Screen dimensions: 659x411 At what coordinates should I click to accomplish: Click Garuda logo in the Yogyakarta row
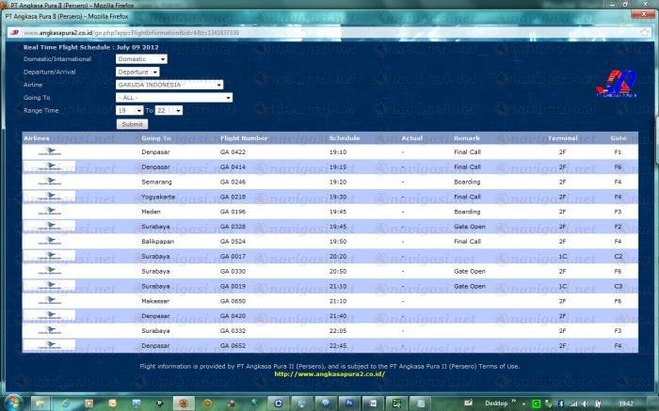(x=43, y=197)
